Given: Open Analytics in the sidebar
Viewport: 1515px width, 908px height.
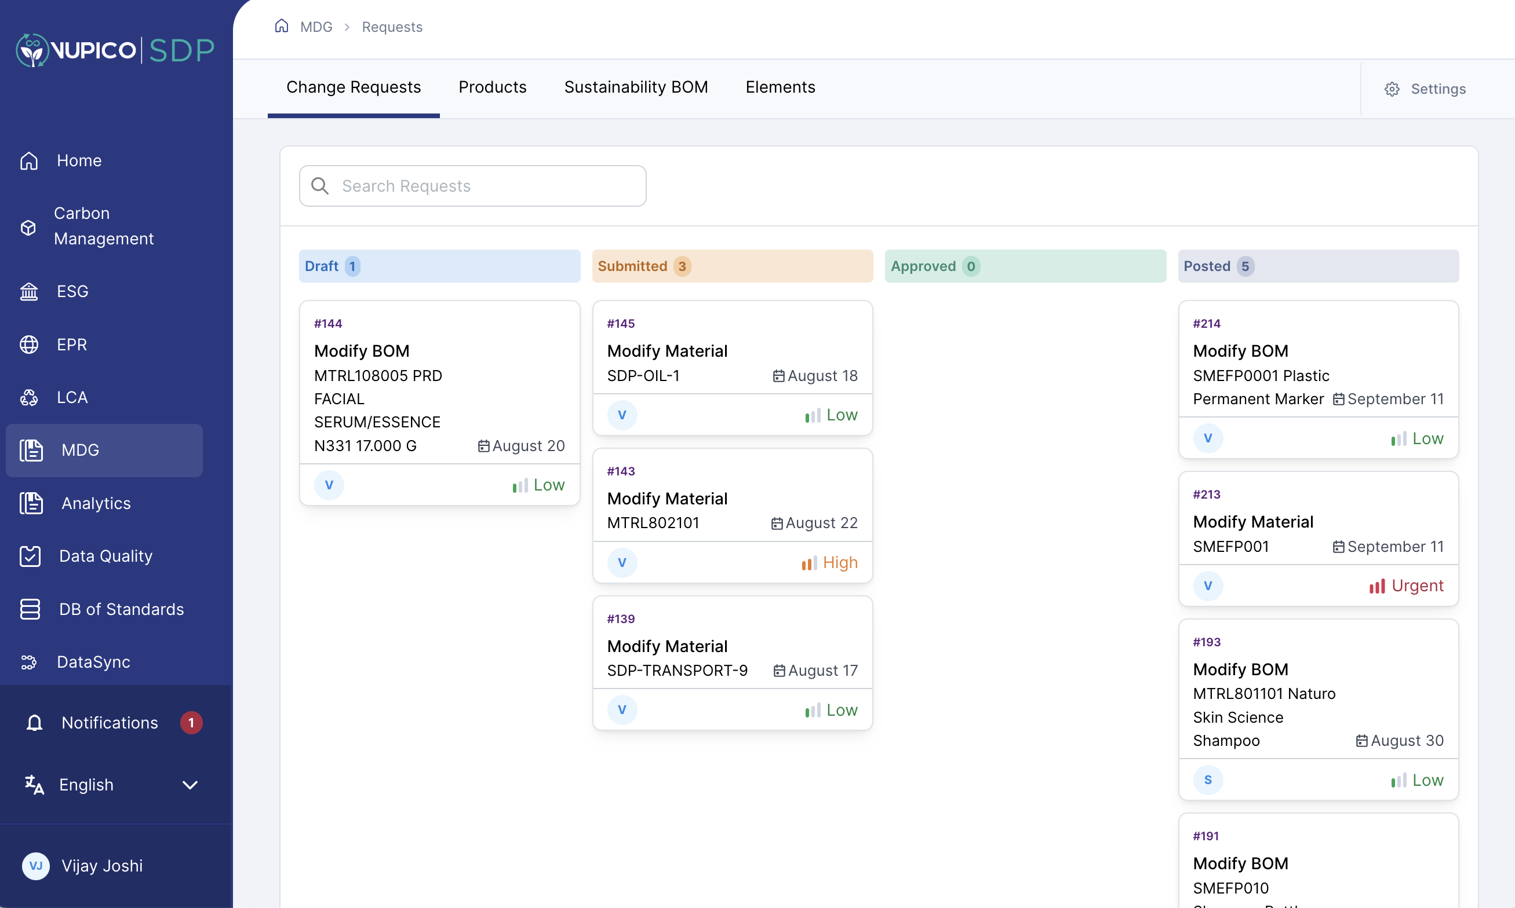Looking at the screenshot, I should 104,504.
